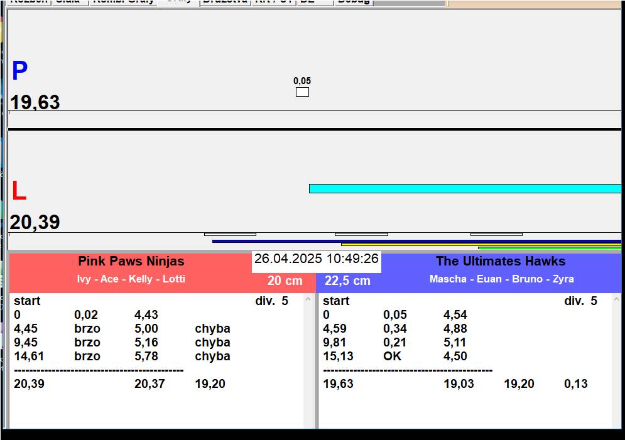Click the 0,21 changeover value

395,343
